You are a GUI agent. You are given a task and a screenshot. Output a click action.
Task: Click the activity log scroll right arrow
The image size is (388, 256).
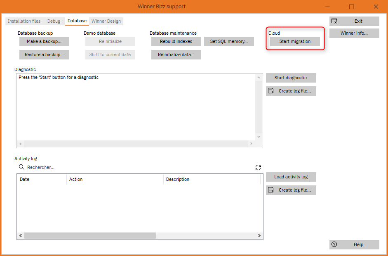pyautogui.click(x=259, y=236)
